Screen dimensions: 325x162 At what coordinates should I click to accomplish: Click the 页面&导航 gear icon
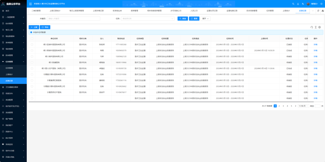pyautogui.click(x=3, y=157)
